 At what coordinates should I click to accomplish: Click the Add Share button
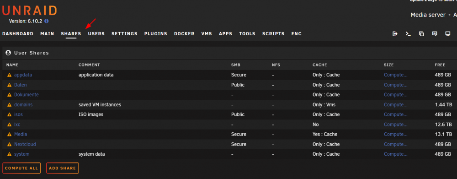pos(62,168)
